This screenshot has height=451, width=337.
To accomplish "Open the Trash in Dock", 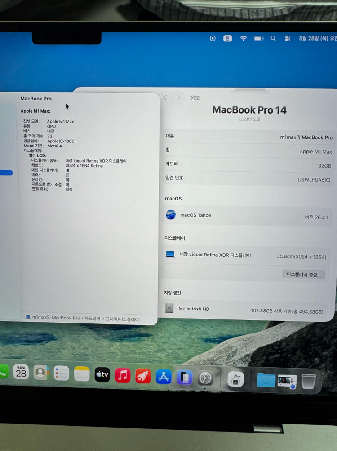I will 308,382.
